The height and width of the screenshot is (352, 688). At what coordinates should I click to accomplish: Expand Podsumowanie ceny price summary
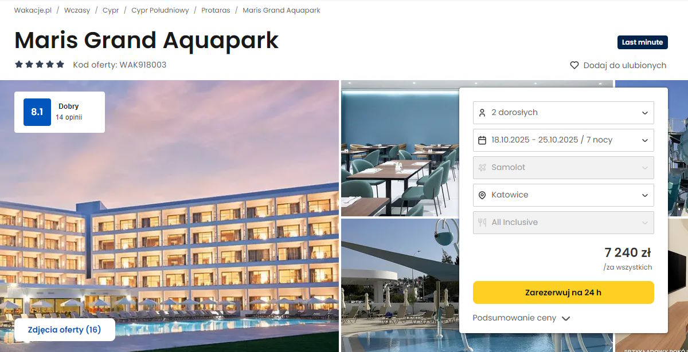[x=521, y=318]
